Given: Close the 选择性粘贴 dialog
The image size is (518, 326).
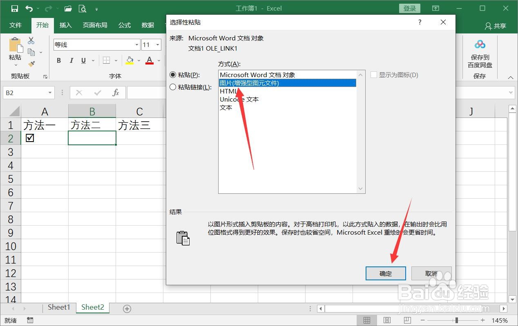Looking at the screenshot, I should (x=443, y=22).
